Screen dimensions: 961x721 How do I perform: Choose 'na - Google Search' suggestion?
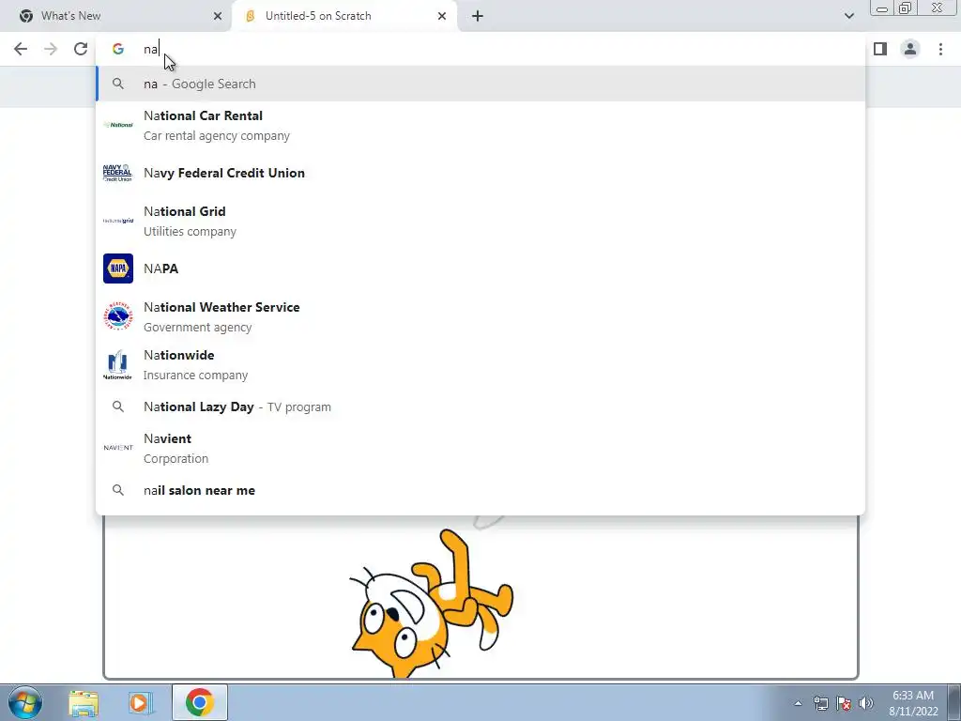pyautogui.click(x=480, y=84)
